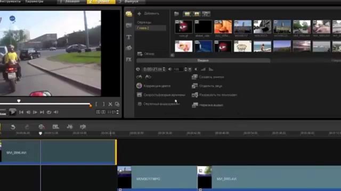Select the blue background thumbnail

(203, 46)
